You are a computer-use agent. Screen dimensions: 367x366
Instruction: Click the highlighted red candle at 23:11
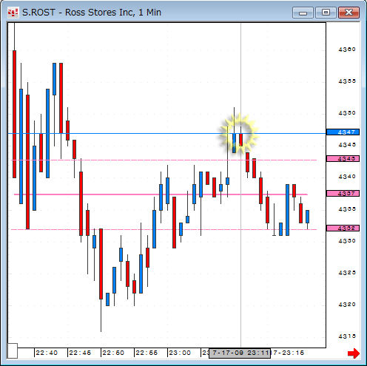(x=240, y=140)
